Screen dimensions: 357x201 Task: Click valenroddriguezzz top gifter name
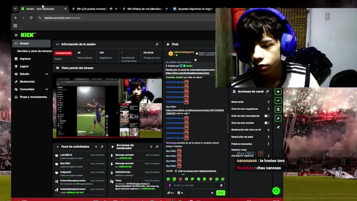click(x=184, y=52)
